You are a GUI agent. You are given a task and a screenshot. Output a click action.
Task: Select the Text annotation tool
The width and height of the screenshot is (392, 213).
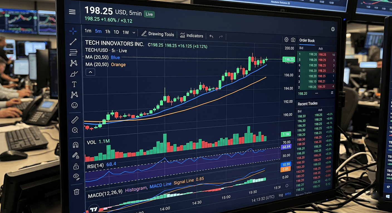coord(74,84)
